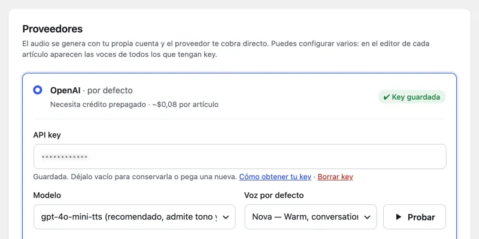This screenshot has width=479, height=239.
Task: Open the Modelo dropdown showing gpt-4o-mini-tts
Action: 134,217
